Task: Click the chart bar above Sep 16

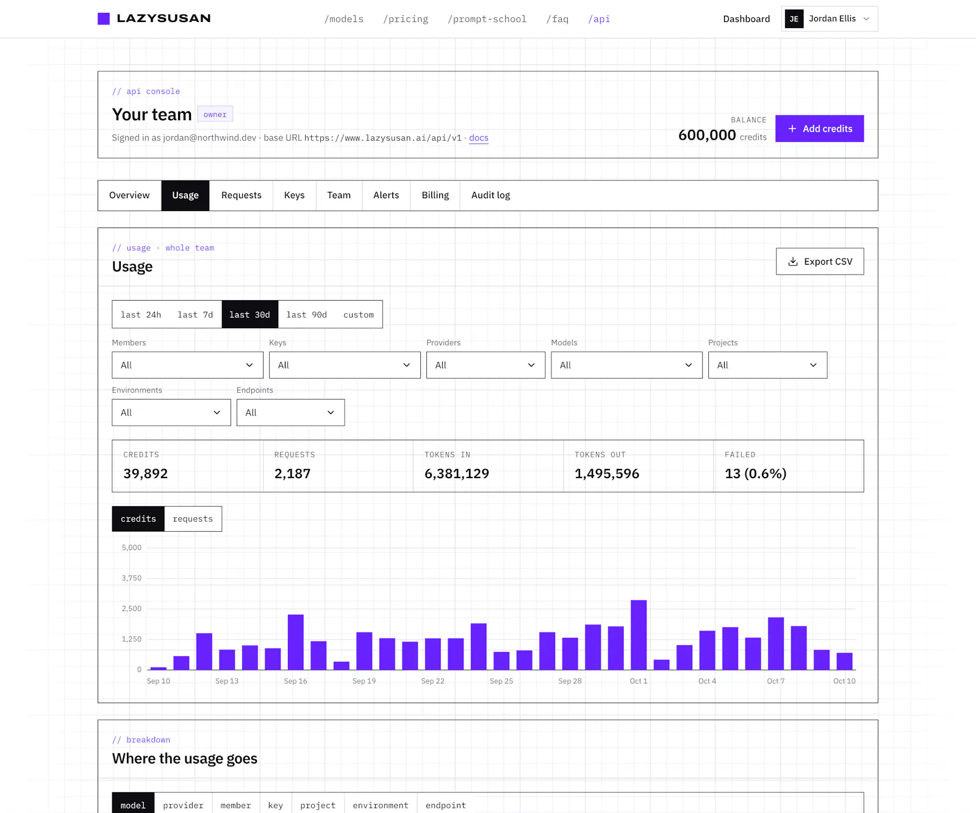Action: (x=296, y=642)
